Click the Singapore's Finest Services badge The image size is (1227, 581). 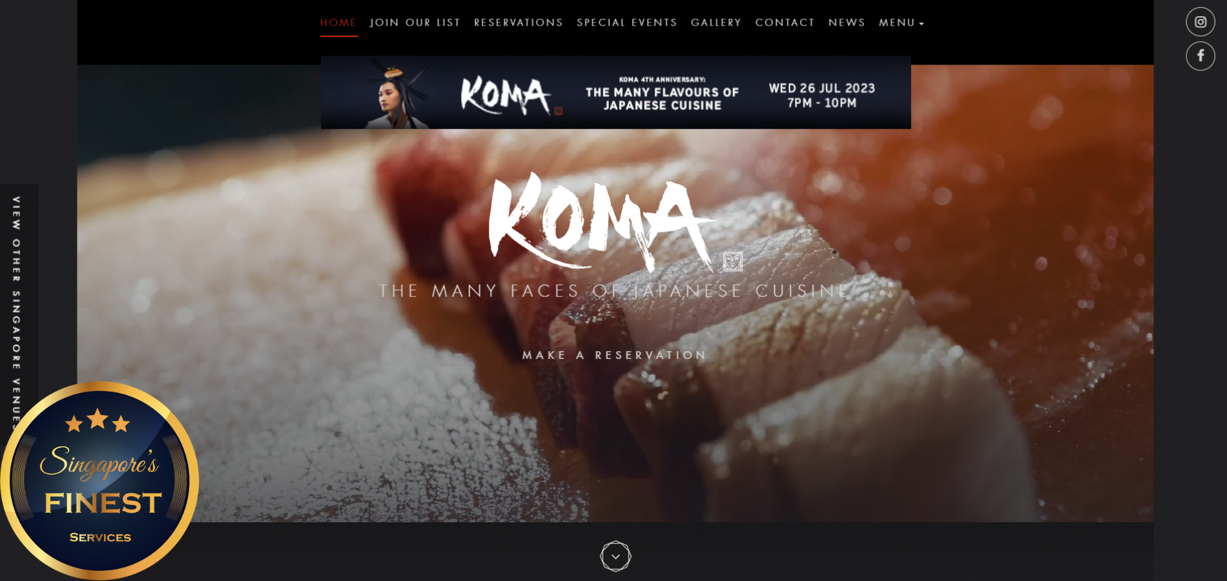pos(99,481)
